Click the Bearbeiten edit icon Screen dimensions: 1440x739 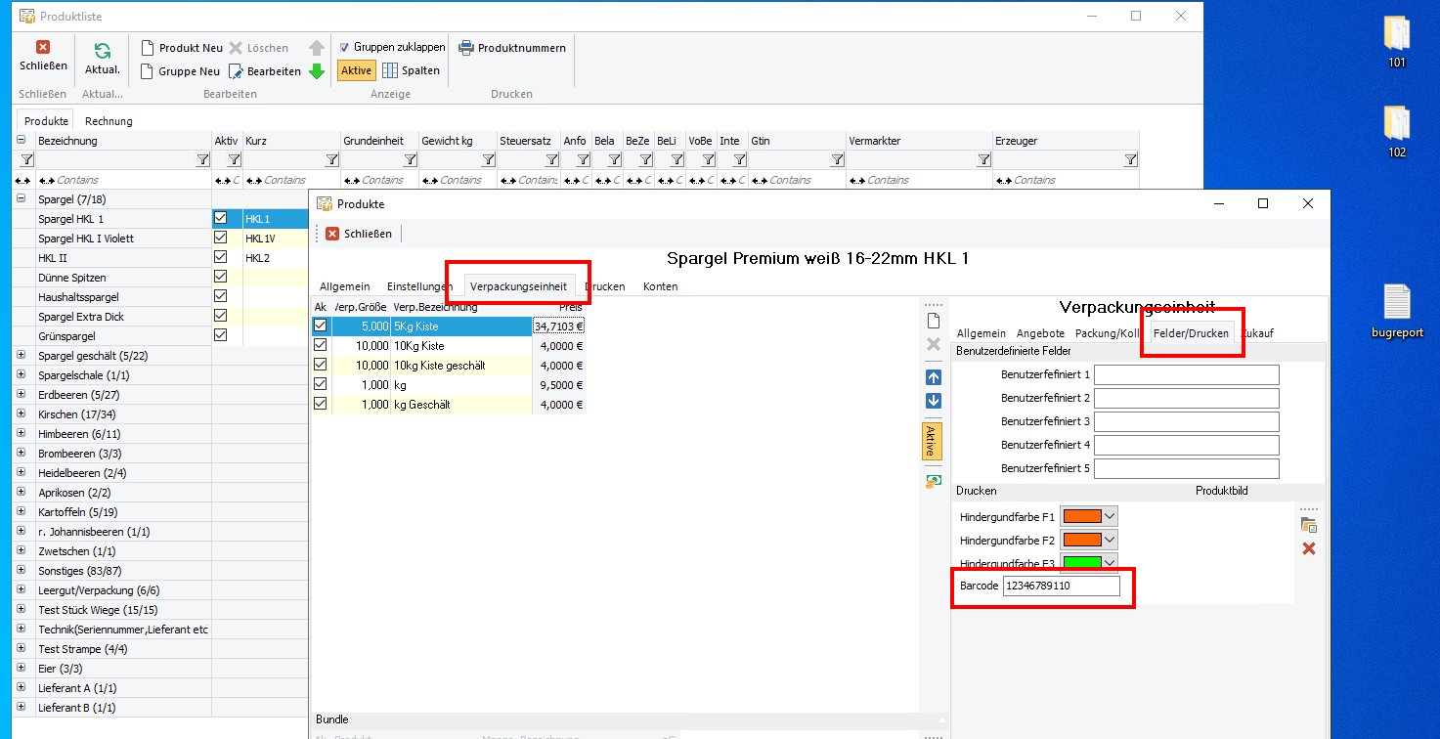coord(237,71)
